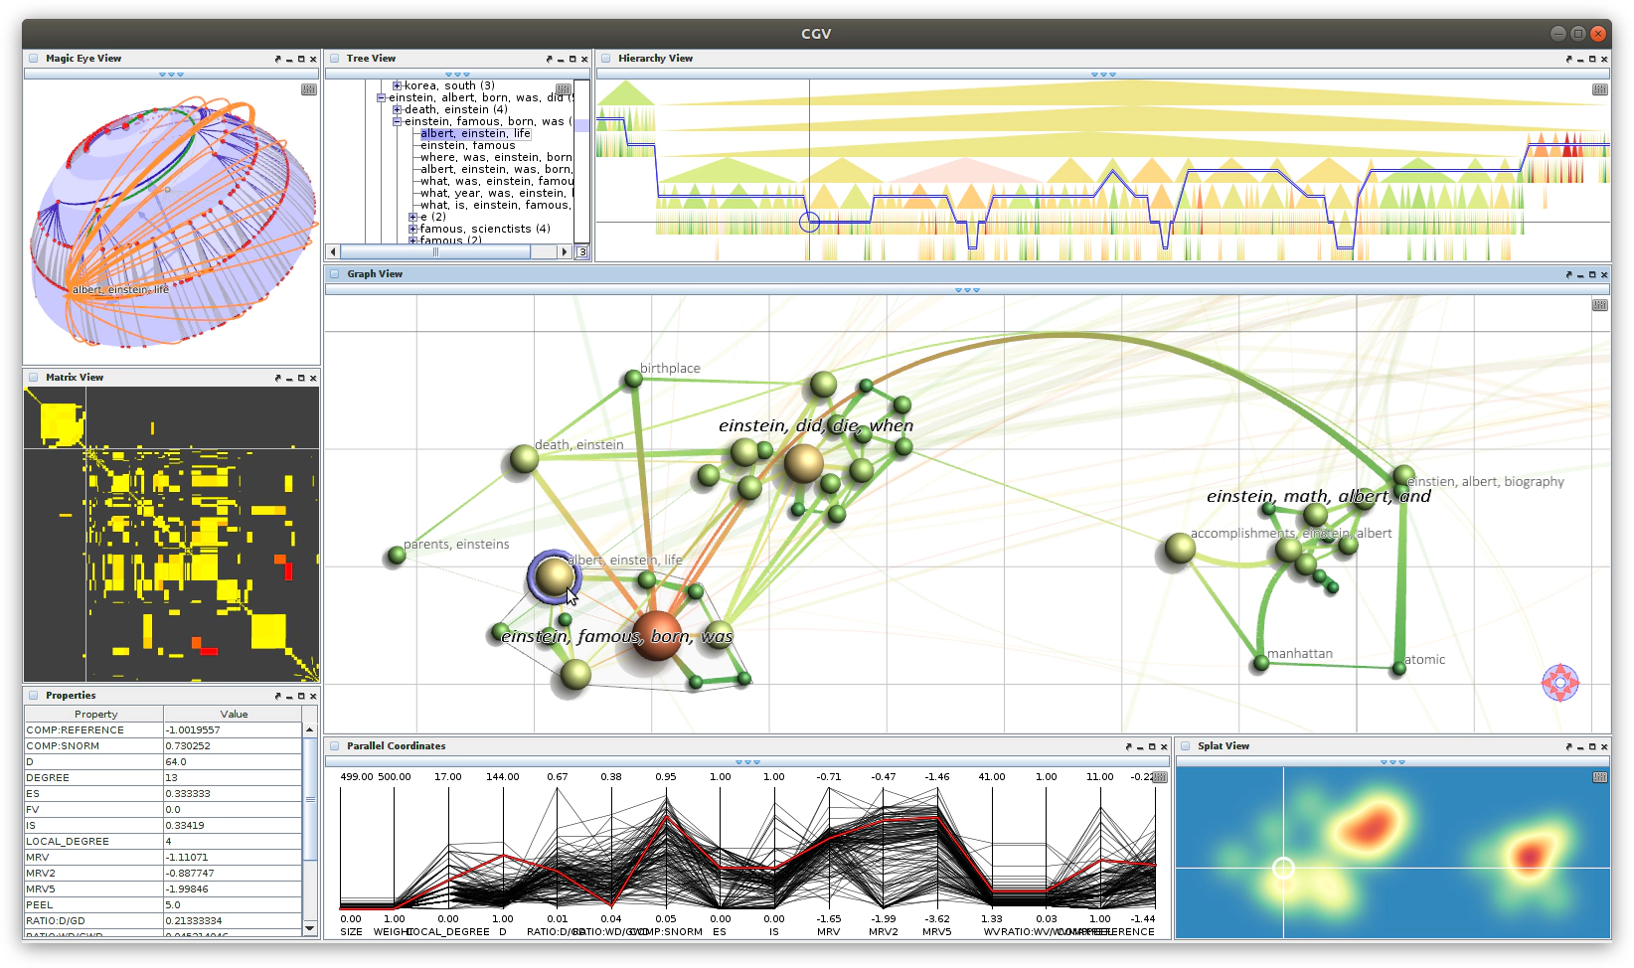The width and height of the screenshot is (1634, 968).
Task: Maximize the Tree View panel
Action: tap(572, 60)
